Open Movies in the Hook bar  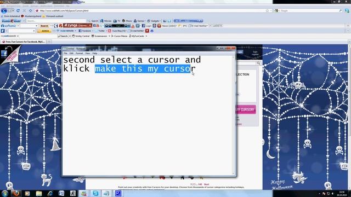(106, 21)
